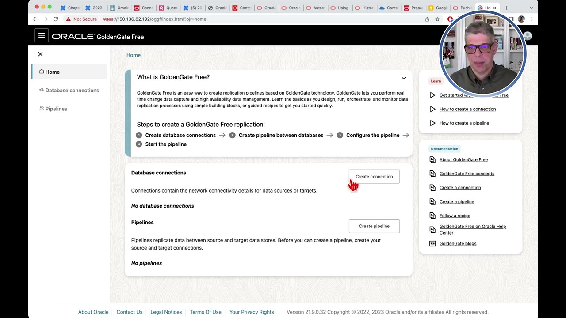Open the tab search dropdown chevron
The height and width of the screenshot is (318, 566).
tap(532, 8)
